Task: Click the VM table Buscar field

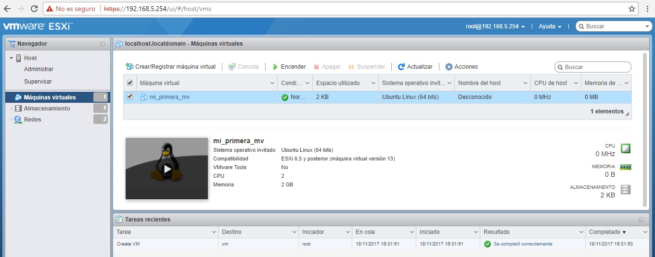Action: pos(592,67)
